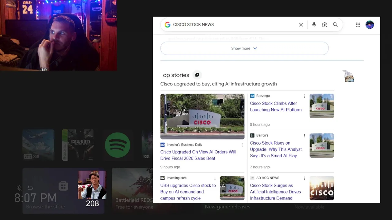Select the Browse the store tile

63,191
